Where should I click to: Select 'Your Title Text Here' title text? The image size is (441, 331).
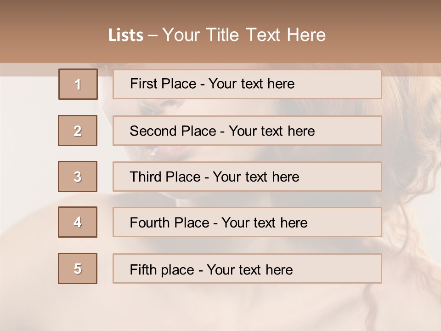point(244,35)
